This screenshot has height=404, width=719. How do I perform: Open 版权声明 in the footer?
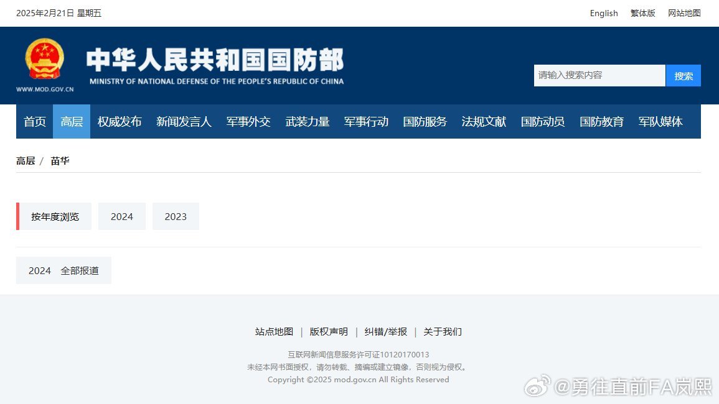pyautogui.click(x=329, y=332)
